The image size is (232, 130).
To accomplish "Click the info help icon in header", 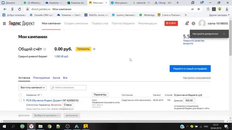I will tap(193, 23).
